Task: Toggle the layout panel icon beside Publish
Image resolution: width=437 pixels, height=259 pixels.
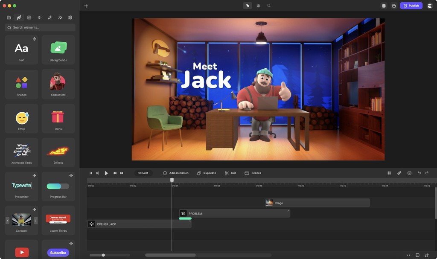Action: pyautogui.click(x=384, y=6)
